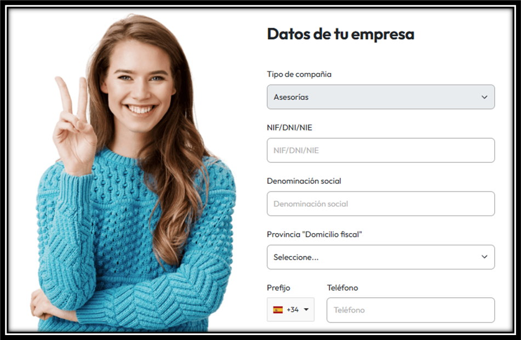The height and width of the screenshot is (340, 521).
Task: Open the +34 country prefix selector
Action: (290, 310)
